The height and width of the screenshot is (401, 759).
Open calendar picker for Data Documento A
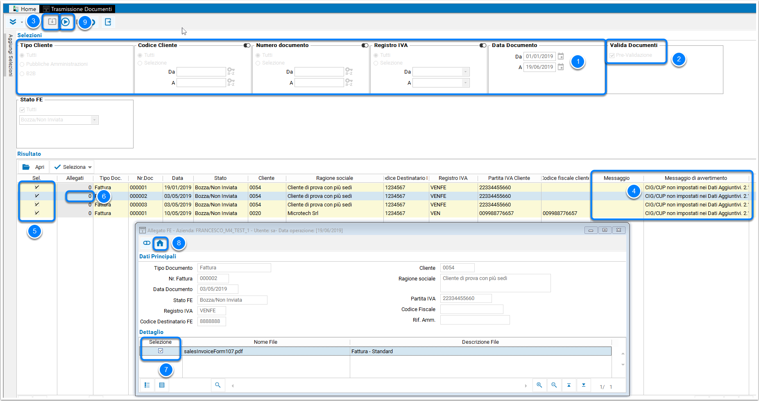coord(561,67)
